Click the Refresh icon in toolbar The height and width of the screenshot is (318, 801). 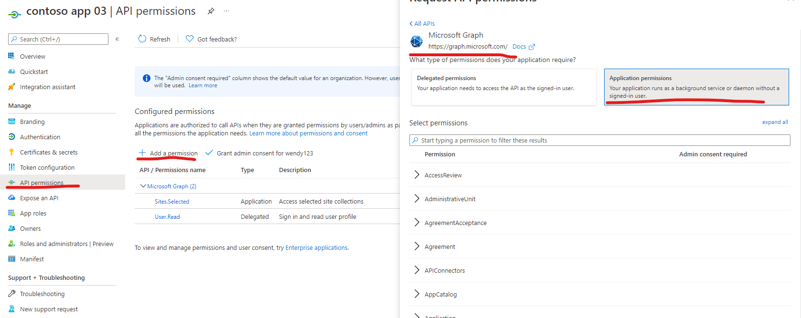point(142,39)
